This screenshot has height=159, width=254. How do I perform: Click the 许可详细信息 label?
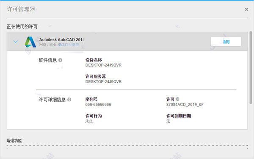[52, 100]
